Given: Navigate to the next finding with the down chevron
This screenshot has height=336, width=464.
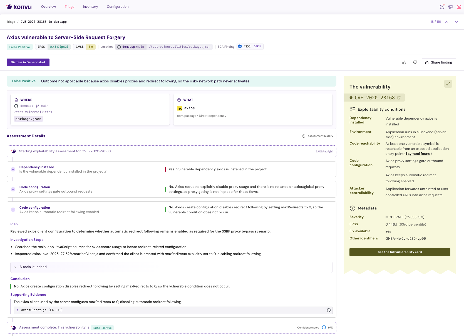Looking at the screenshot, I should tap(456, 22).
